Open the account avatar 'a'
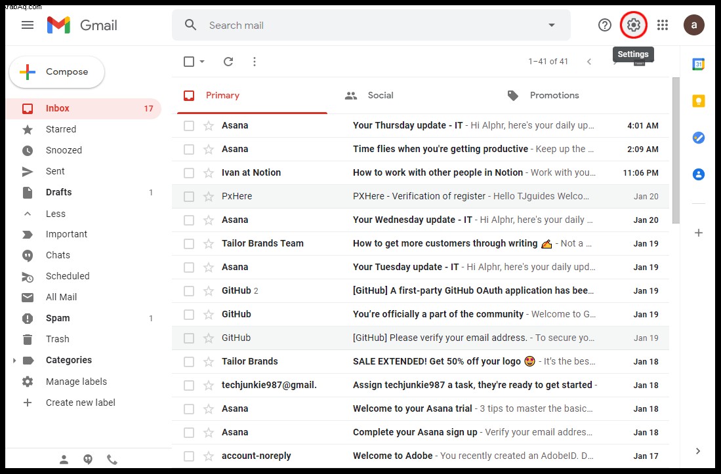The height and width of the screenshot is (474, 721). tap(694, 25)
